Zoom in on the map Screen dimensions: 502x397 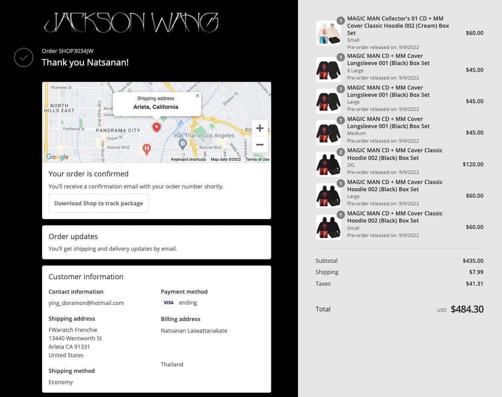(260, 128)
